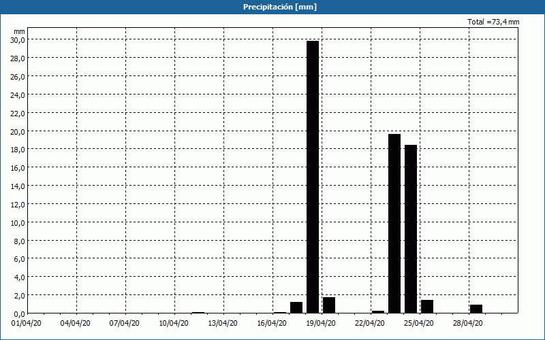Click the 16/04/20 date label

click(x=271, y=324)
